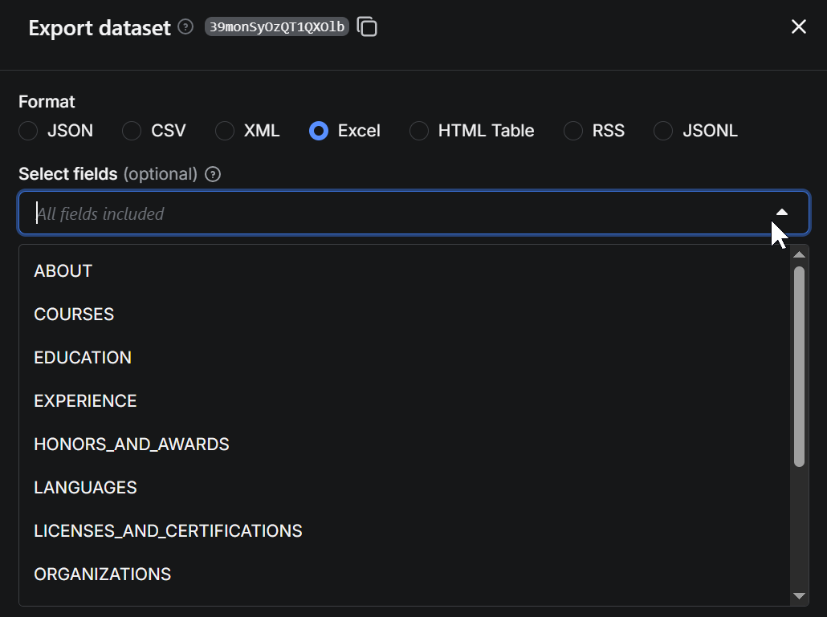Select XML format option
This screenshot has width=827, height=617.
click(x=225, y=131)
